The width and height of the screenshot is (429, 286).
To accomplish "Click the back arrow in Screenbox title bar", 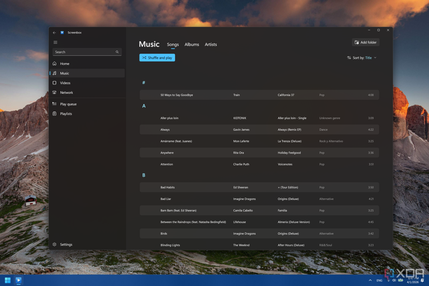I will tap(54, 32).
